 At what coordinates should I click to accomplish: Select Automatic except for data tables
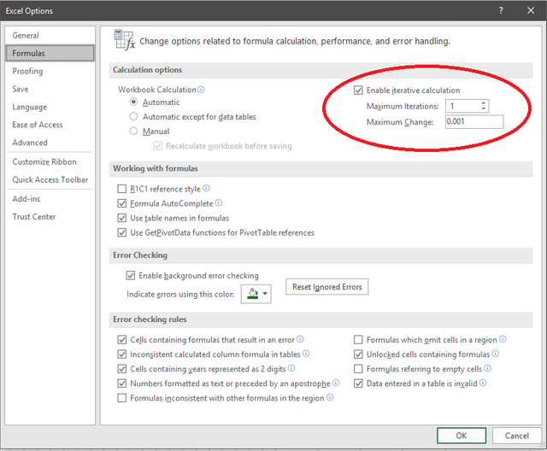click(133, 116)
